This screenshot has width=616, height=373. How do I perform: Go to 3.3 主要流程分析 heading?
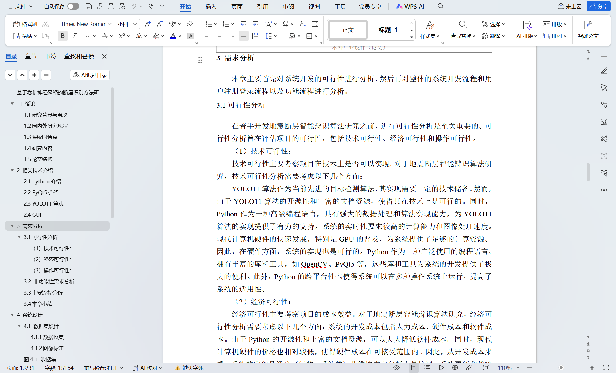click(43, 293)
